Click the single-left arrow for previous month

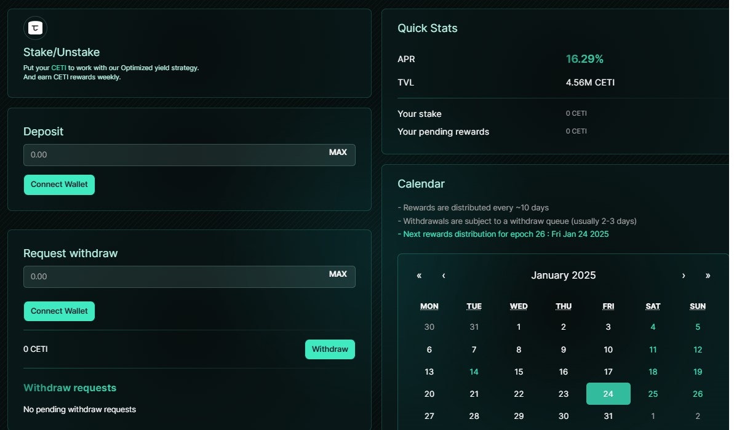click(x=444, y=276)
